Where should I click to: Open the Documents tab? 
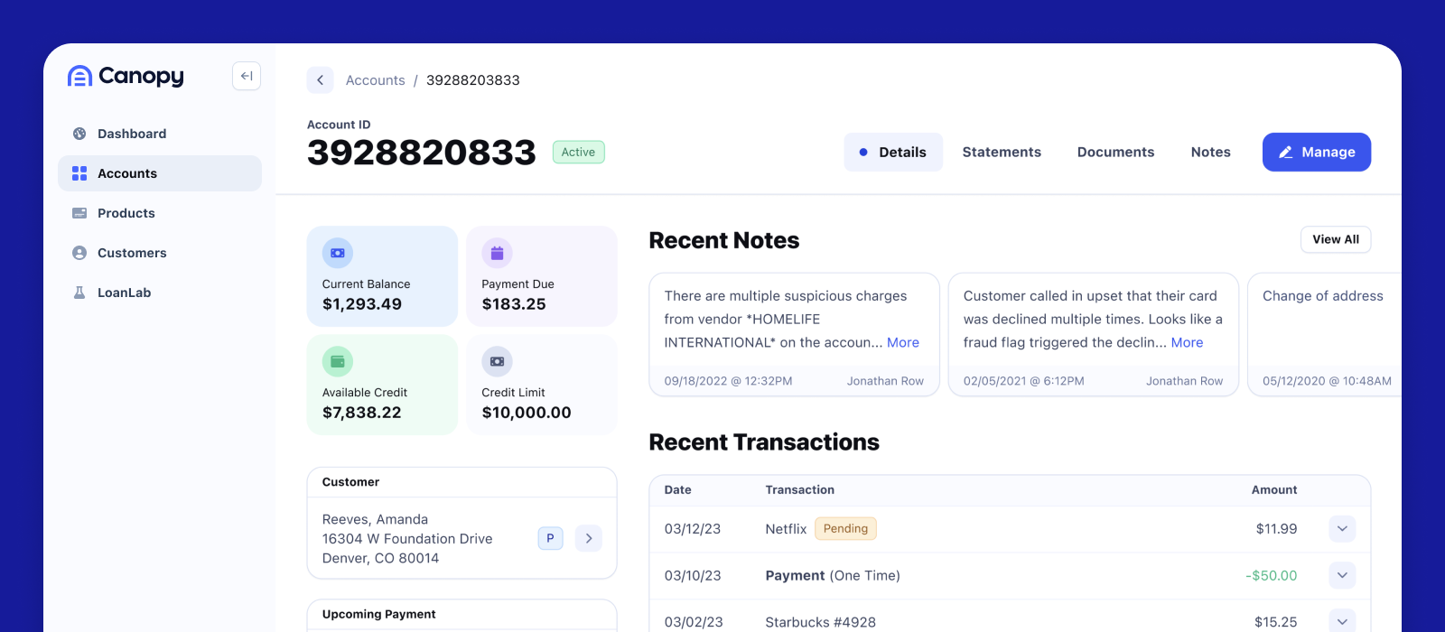point(1115,153)
